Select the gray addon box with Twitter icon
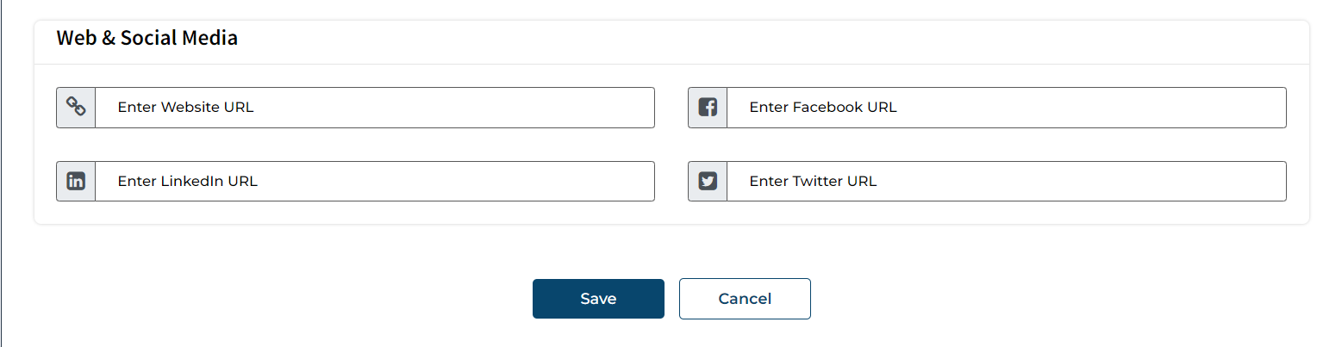This screenshot has width=1323, height=347. pos(708,182)
